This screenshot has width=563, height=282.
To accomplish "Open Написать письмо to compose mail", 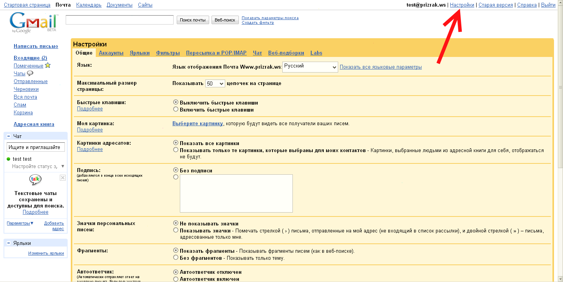I will [36, 46].
